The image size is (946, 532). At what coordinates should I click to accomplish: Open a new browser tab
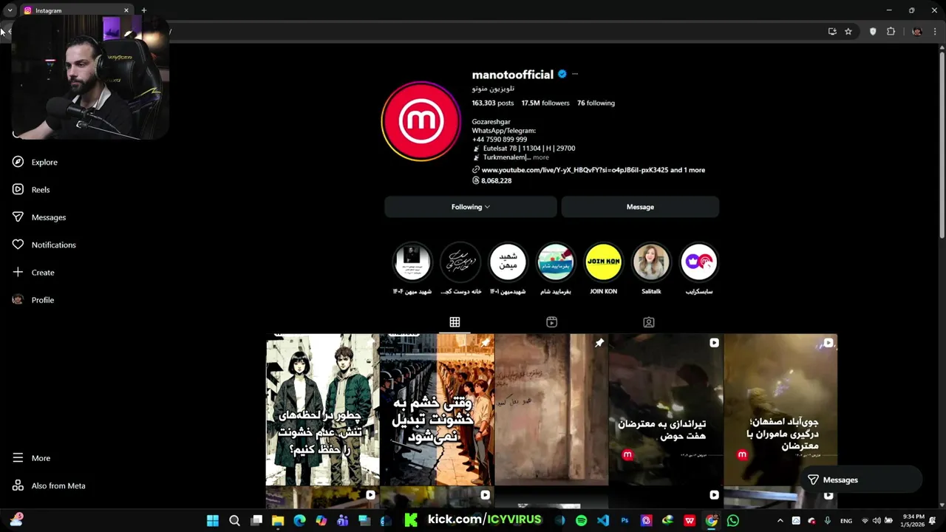pyautogui.click(x=143, y=10)
